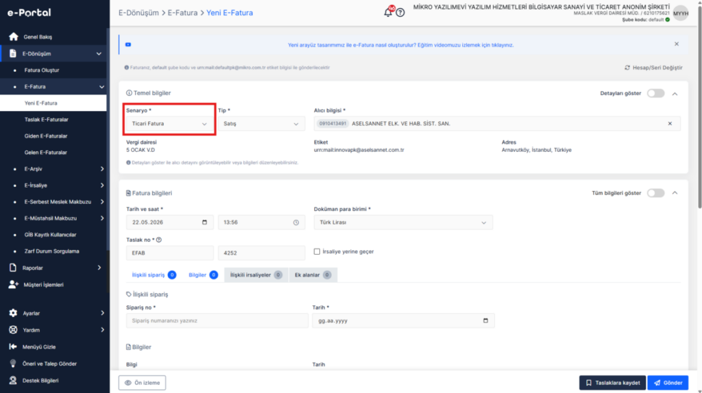Open the Genel Bakış home icon
Screen dimensions: 702x393
pos(14,37)
